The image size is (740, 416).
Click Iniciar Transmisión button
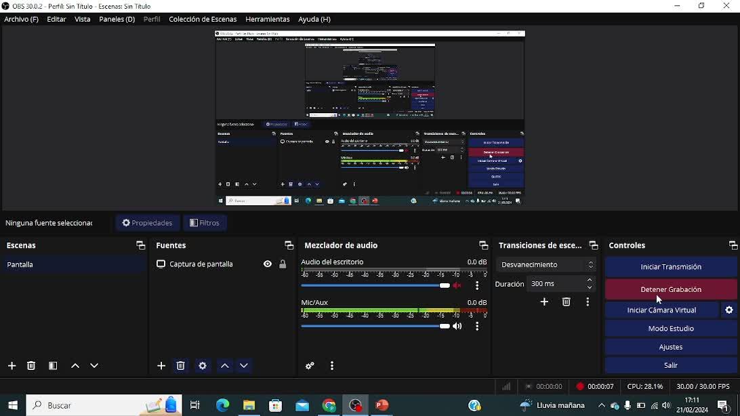pos(671,267)
